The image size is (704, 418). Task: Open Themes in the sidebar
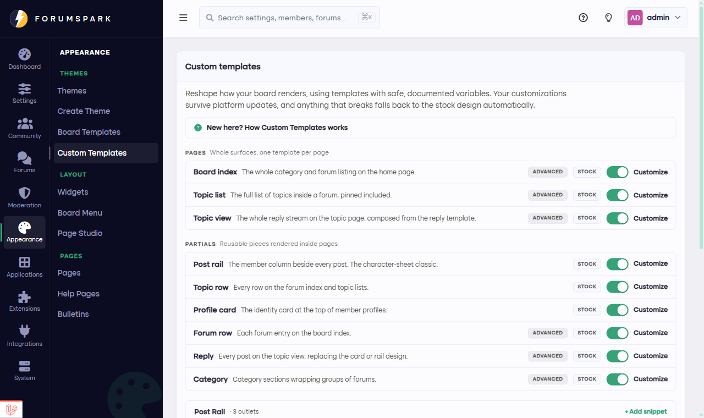coord(72,91)
